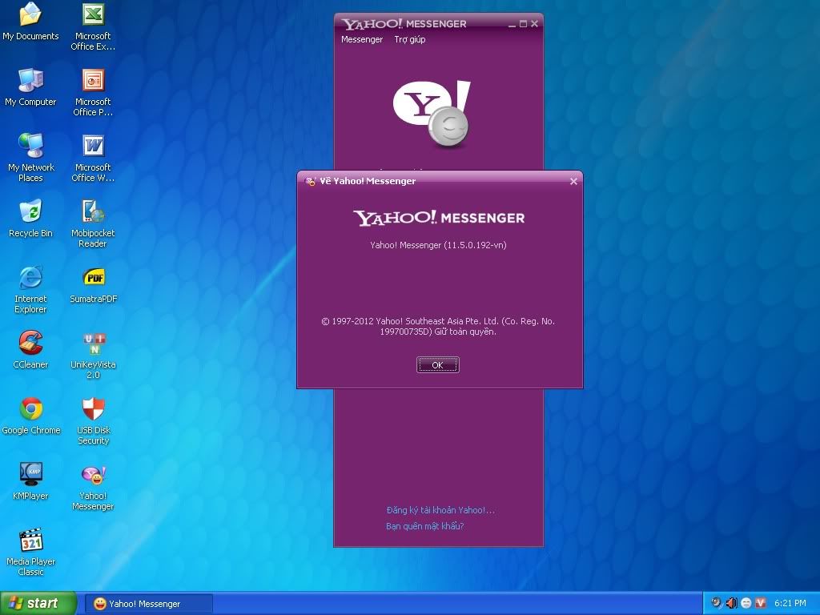Image resolution: width=820 pixels, height=615 pixels.
Task: Click the UniKey red V tray icon
Action: 761,603
